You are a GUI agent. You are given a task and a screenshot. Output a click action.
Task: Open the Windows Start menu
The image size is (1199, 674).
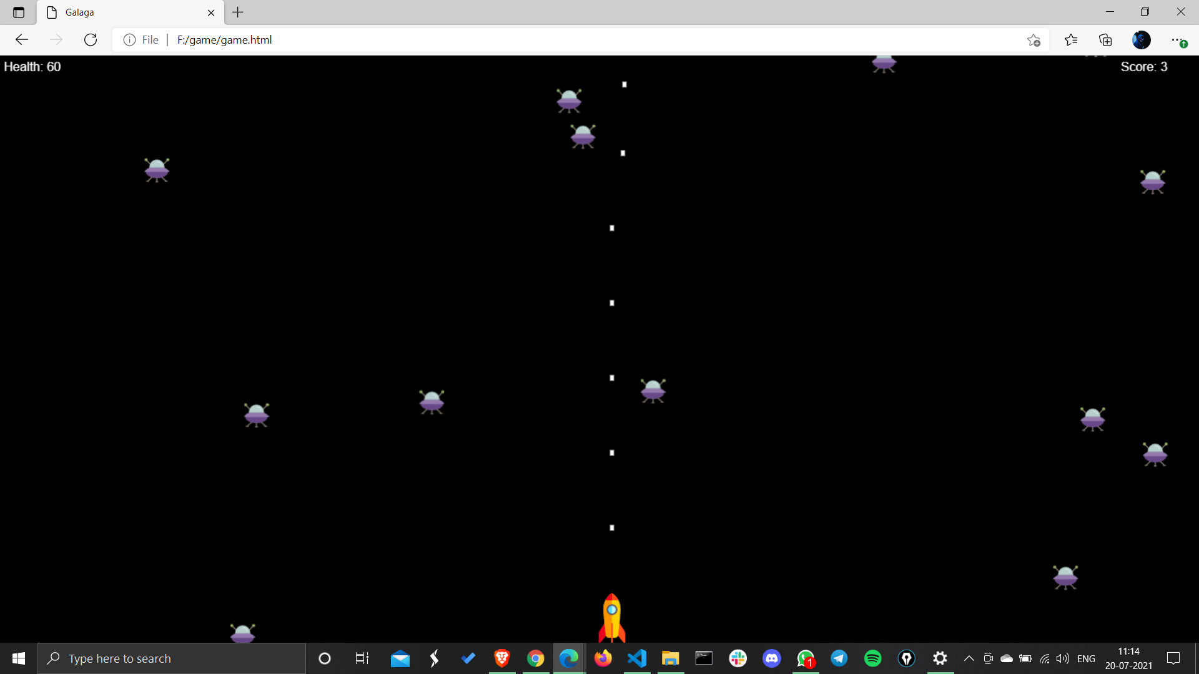(x=19, y=658)
